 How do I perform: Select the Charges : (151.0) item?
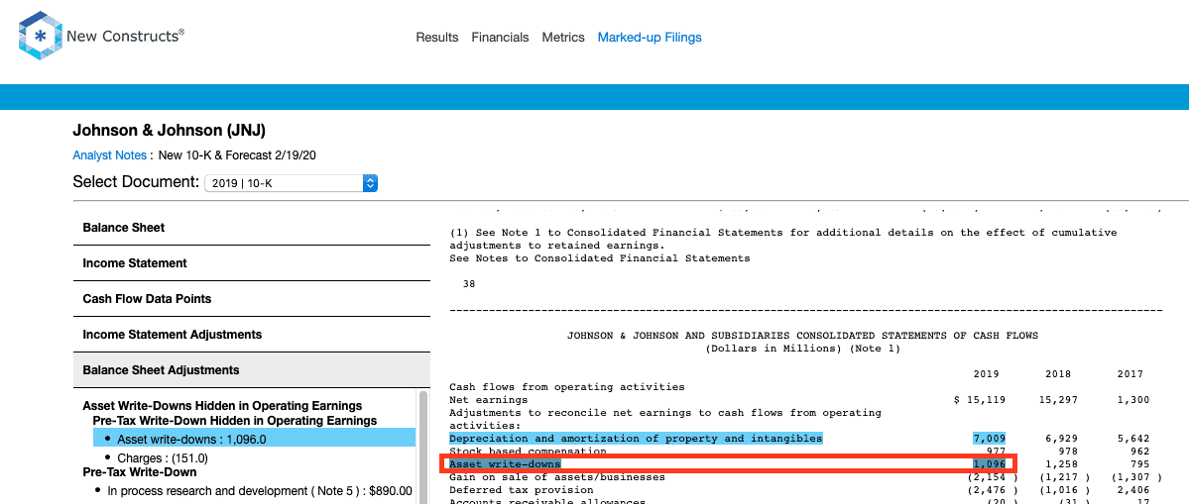click(x=163, y=457)
